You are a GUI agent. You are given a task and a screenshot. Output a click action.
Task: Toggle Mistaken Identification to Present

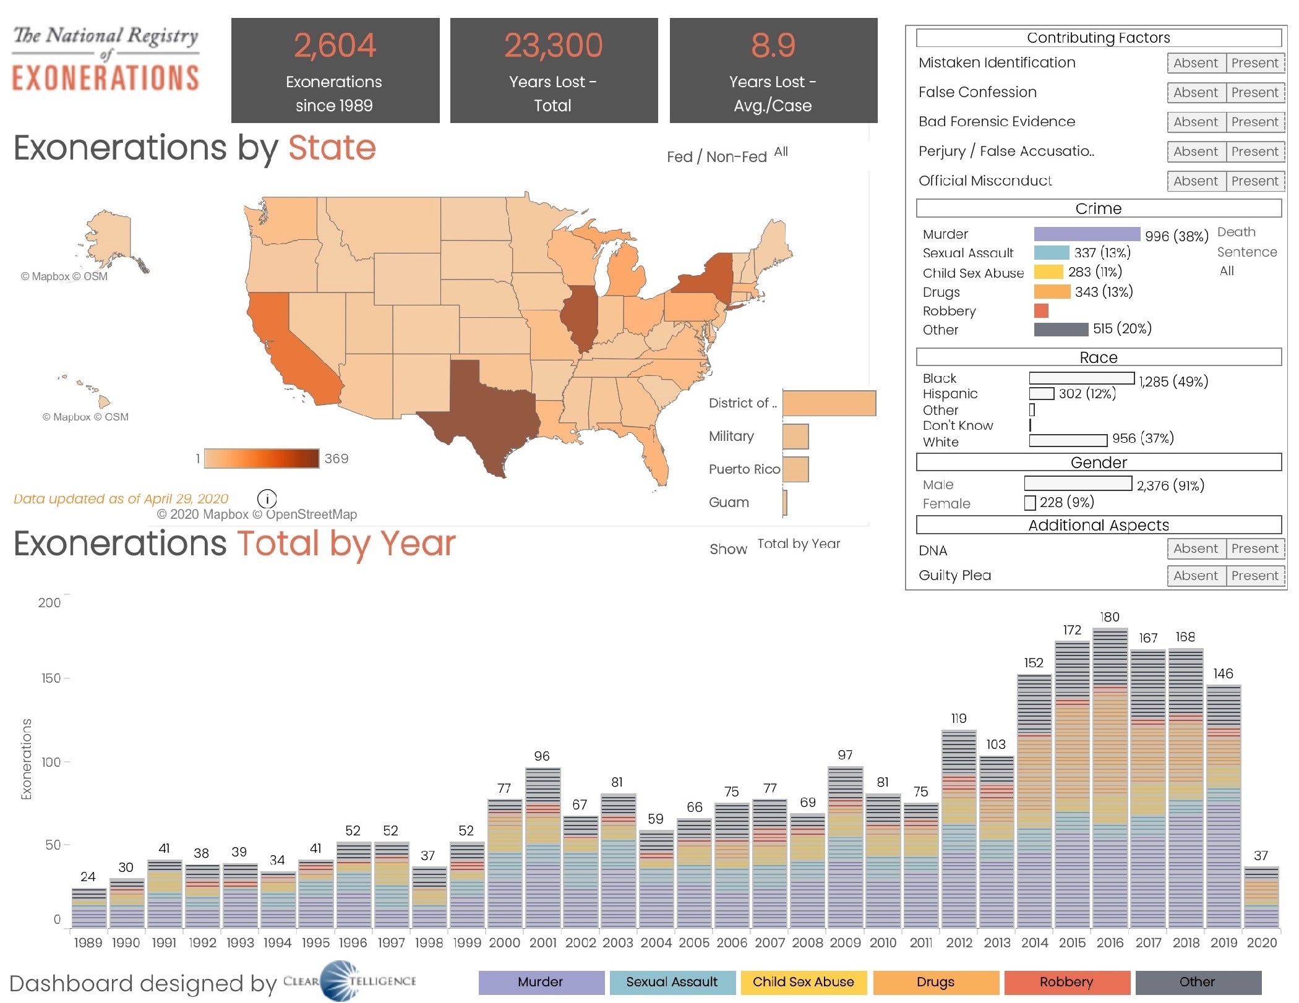coord(1254,63)
